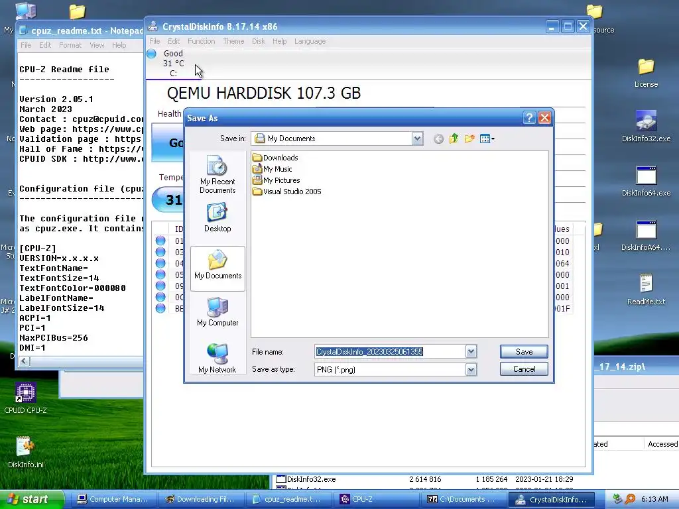Click the orange magnifier tray icon

click(630, 499)
